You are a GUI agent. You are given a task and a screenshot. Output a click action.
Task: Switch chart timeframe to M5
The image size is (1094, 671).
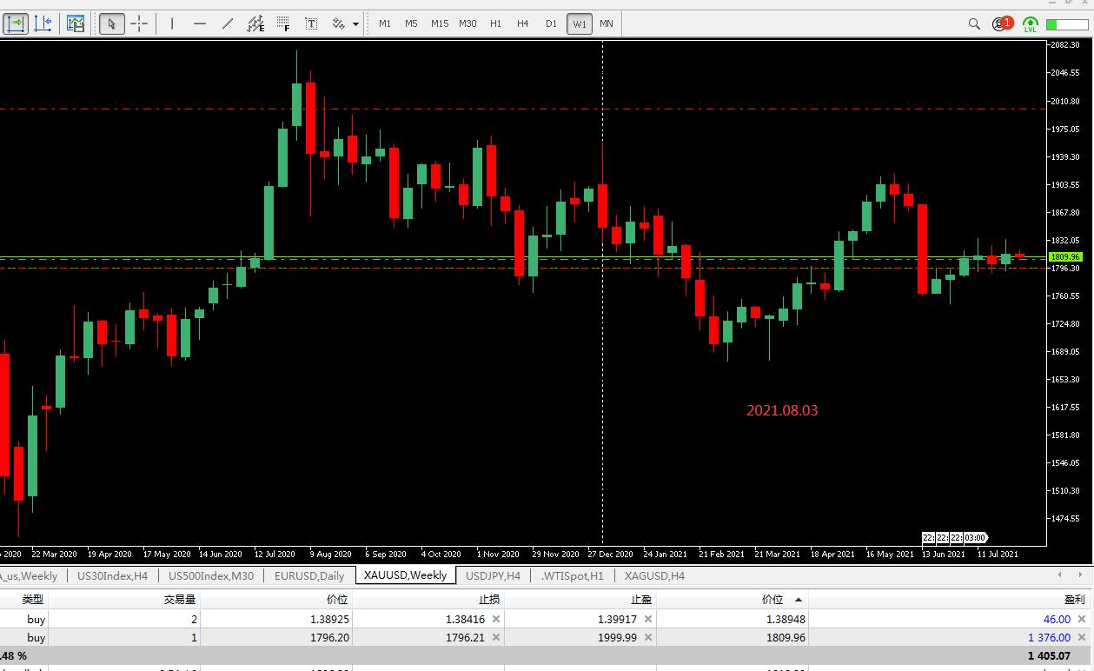(412, 23)
